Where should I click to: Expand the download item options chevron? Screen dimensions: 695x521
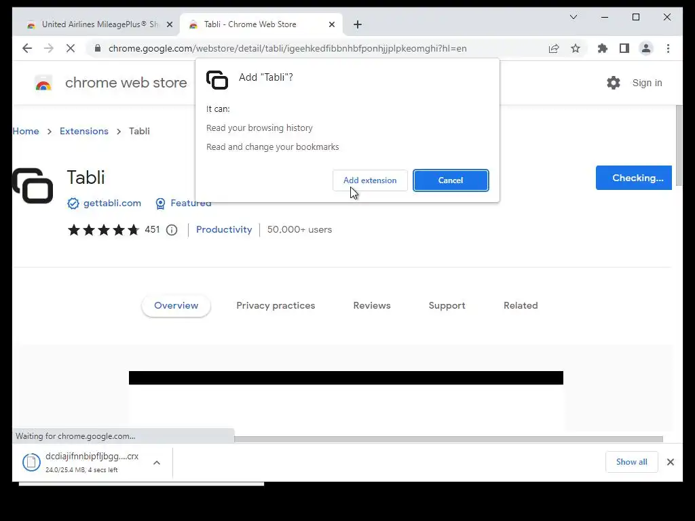pos(157,463)
